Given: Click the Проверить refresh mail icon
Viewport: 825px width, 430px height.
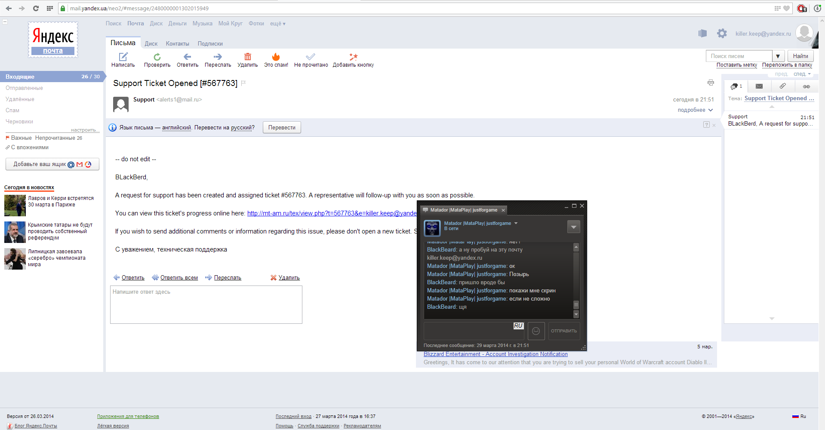Looking at the screenshot, I should click(x=157, y=57).
